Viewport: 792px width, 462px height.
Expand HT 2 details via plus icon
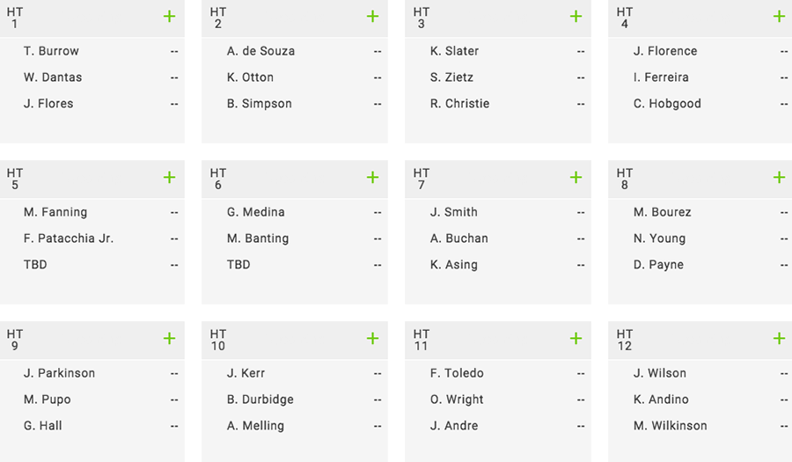click(x=372, y=17)
